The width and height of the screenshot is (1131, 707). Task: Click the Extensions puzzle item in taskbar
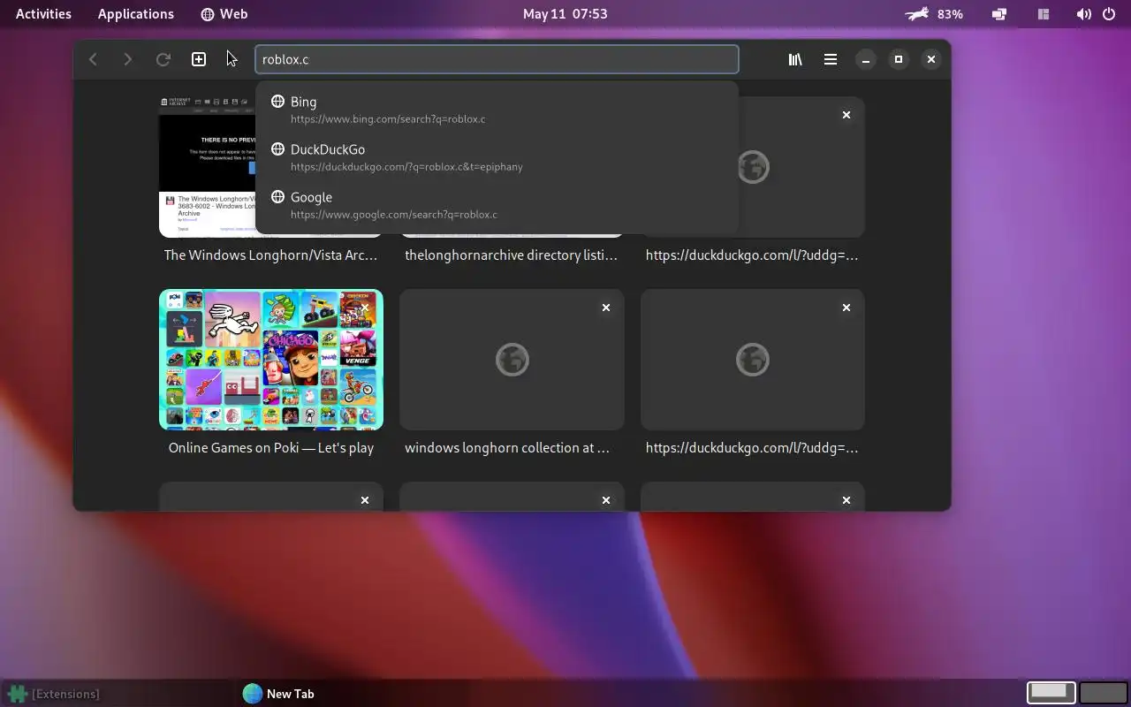coord(55,694)
